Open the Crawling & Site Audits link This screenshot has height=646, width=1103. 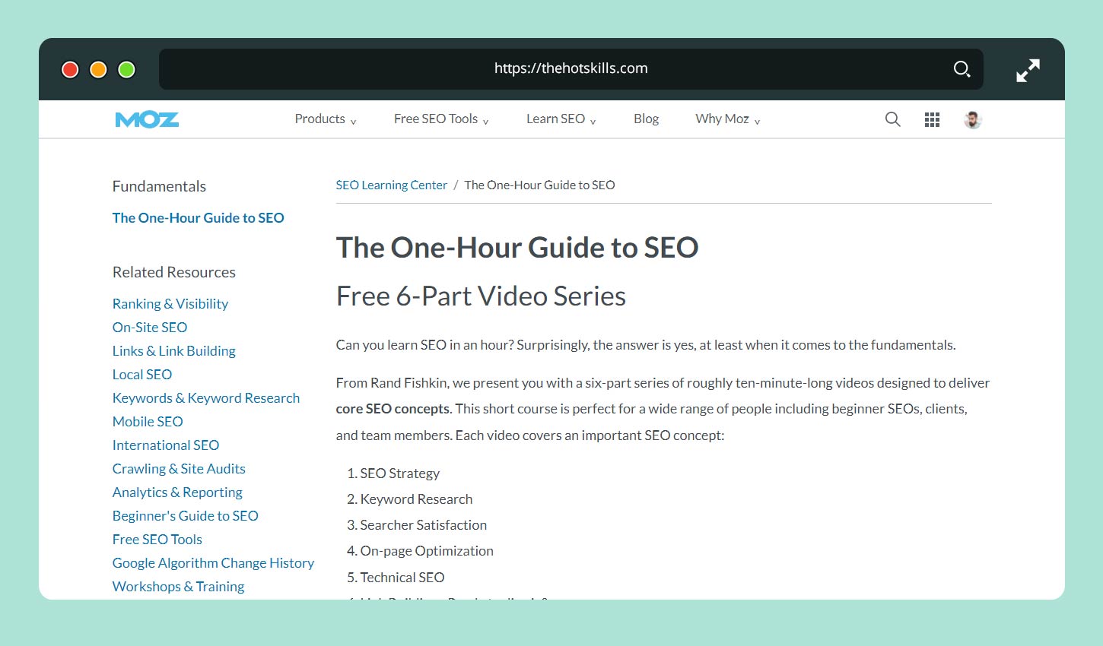[x=179, y=468]
